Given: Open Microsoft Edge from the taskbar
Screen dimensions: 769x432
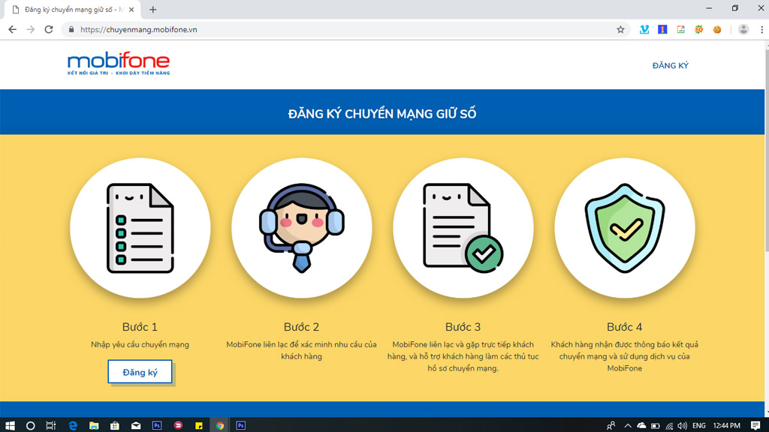Looking at the screenshot, I should (73, 426).
